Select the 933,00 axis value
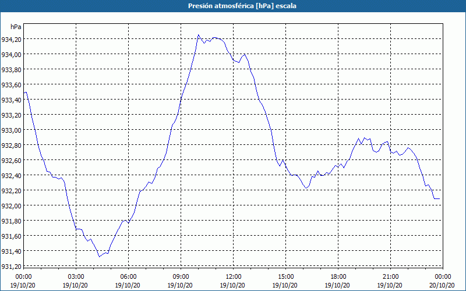Screen dimensions: 466x291 click(x=11, y=130)
